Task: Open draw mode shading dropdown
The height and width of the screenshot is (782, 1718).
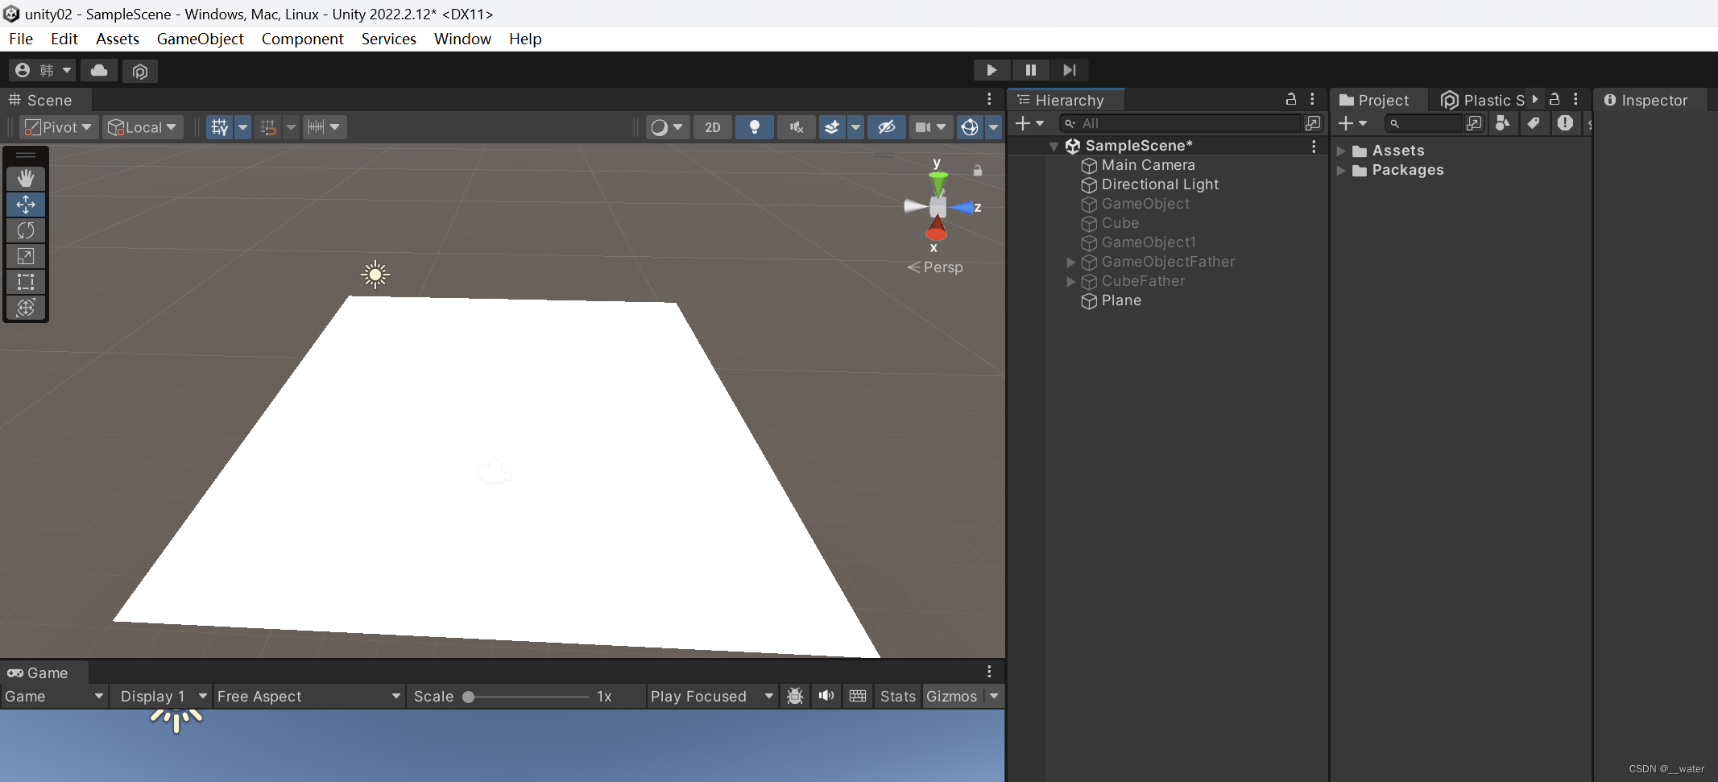Action: click(x=667, y=127)
